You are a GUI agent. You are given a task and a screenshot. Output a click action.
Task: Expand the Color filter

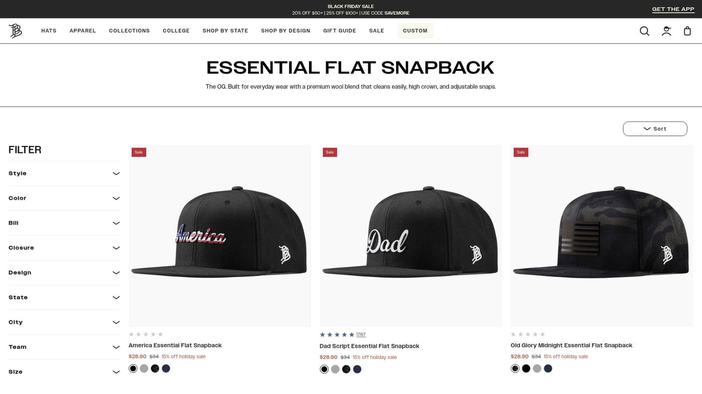pos(64,198)
